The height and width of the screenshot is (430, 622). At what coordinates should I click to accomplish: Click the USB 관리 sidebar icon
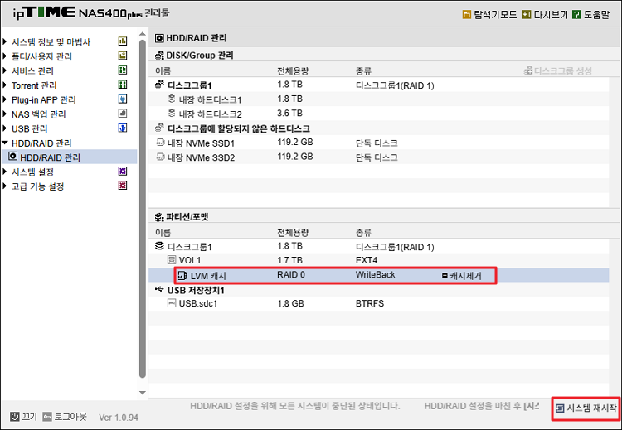click(x=123, y=128)
